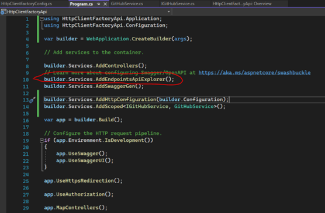The width and height of the screenshot is (325, 213).
Task: Open the IGitHubService.cs tab
Action: pyautogui.click(x=178, y=4)
